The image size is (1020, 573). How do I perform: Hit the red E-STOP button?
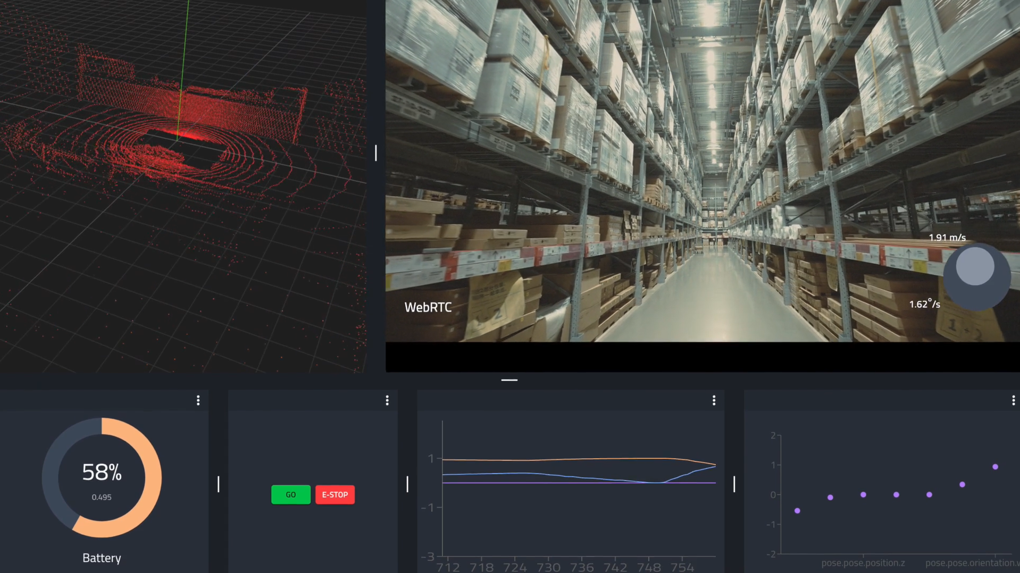[x=335, y=494]
